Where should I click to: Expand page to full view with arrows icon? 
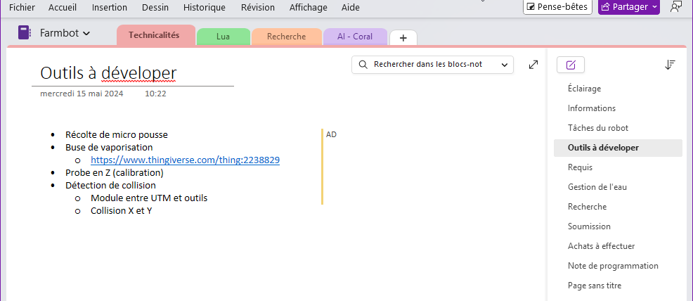(x=533, y=65)
